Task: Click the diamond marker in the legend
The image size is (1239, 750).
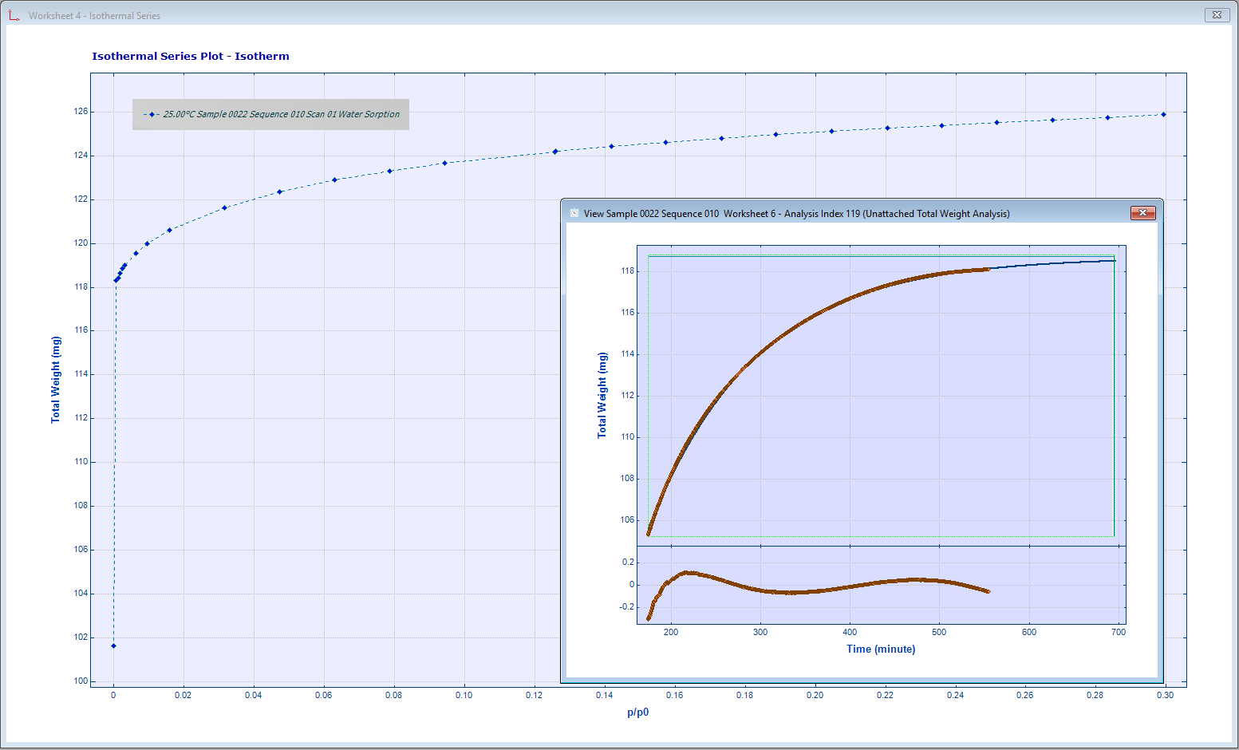Action: pos(152,115)
